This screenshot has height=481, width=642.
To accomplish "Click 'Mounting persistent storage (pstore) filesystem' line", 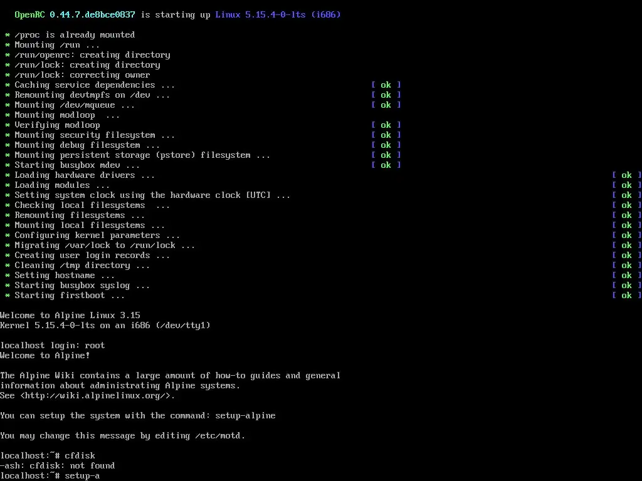I will [142, 155].
